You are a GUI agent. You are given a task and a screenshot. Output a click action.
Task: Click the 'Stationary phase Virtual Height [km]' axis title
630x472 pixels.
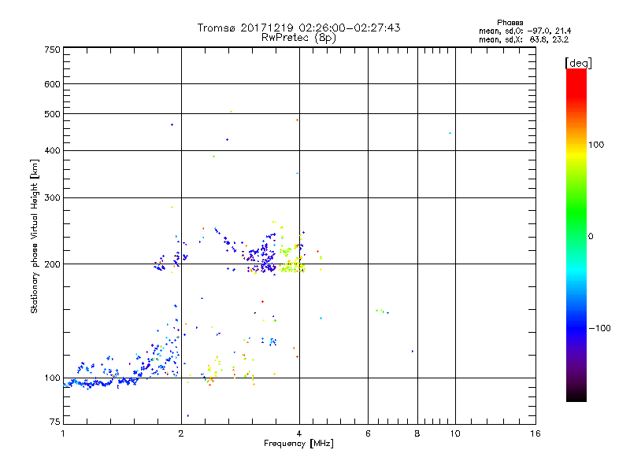click(34, 237)
